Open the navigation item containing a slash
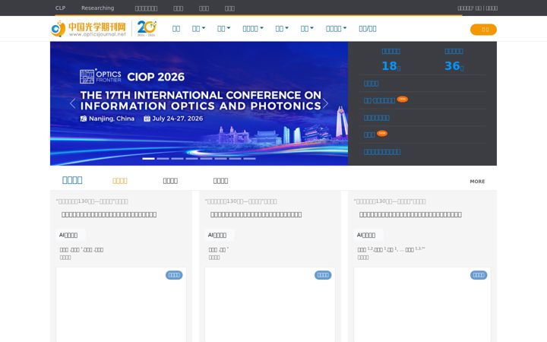 368,29
